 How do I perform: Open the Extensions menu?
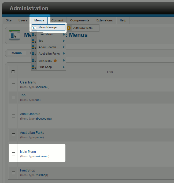(105, 20)
